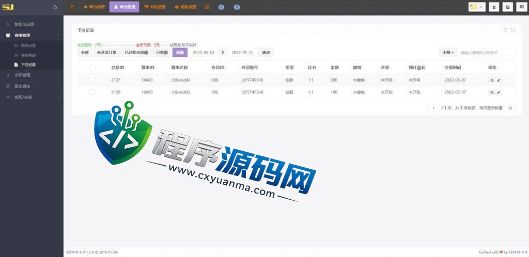Click the SJ logo in top-left corner
The image size is (529, 257).
tap(8, 7)
